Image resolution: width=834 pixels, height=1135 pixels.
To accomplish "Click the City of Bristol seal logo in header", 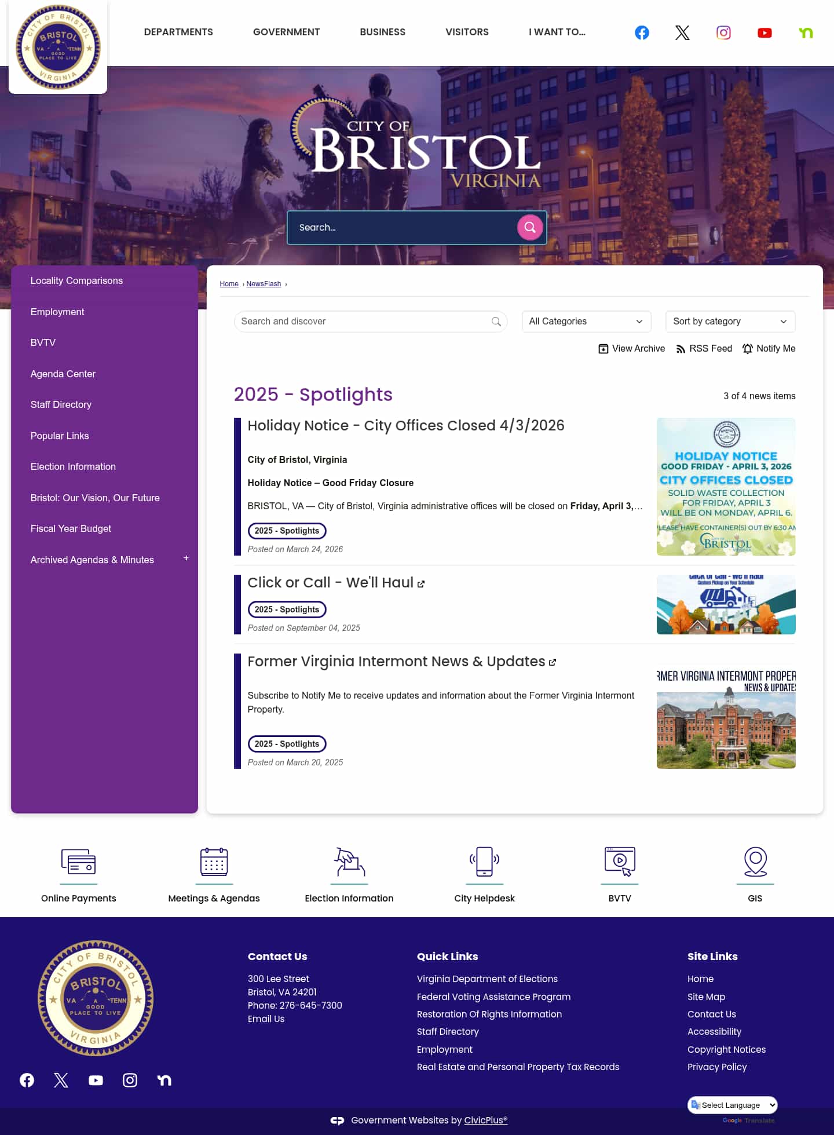I will pyautogui.click(x=58, y=47).
